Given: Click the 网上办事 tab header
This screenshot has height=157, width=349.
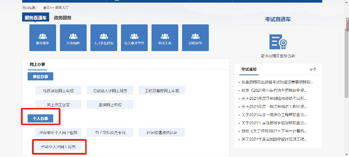Looking at the screenshot, I should point(37,64).
